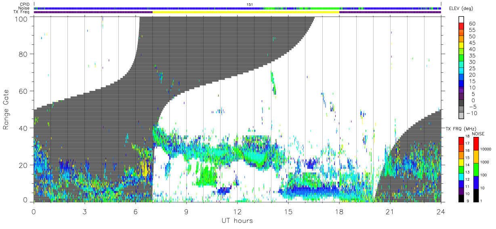The image size is (496, 229).
Task: Click the red segment of ELEV colorbar
Action: (461, 27)
